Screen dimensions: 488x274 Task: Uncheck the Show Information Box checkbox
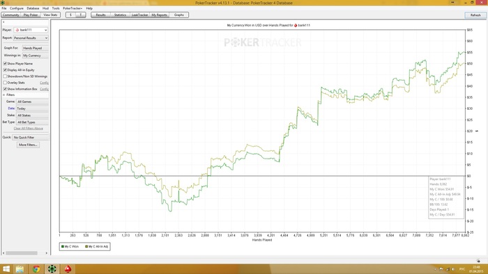tap(5, 89)
